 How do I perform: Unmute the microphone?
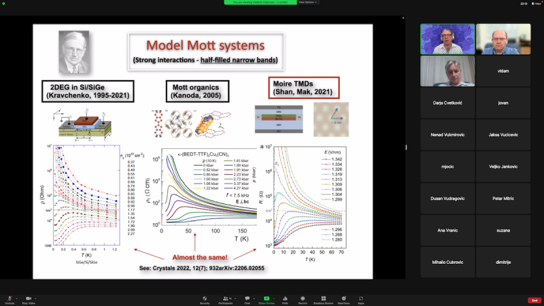(10, 298)
